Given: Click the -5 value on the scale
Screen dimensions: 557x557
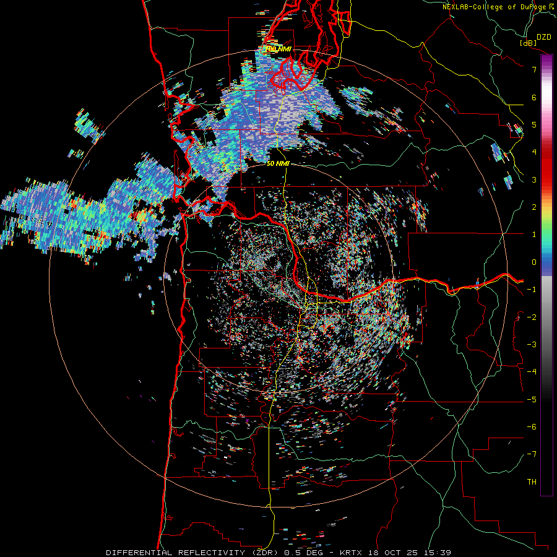Looking at the screenshot, I should 532,400.
